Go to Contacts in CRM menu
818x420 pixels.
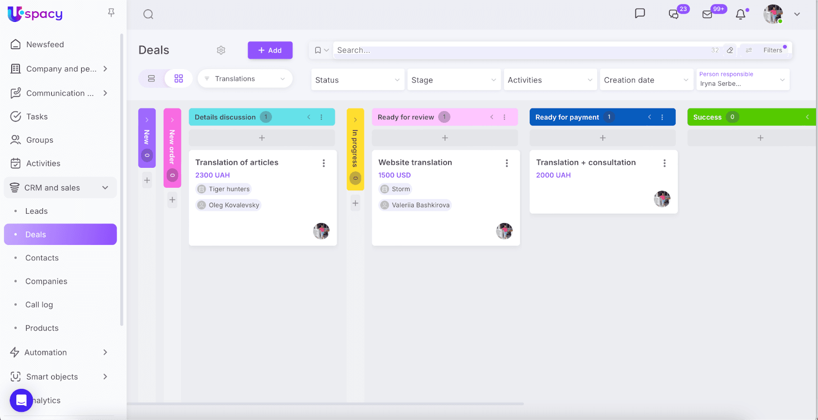click(42, 258)
